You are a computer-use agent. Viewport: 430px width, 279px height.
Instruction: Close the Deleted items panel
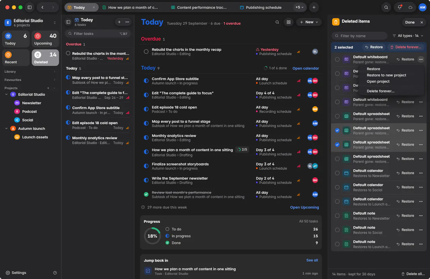[x=422, y=22]
